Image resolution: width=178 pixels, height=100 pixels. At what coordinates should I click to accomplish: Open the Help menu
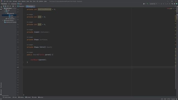(45, 1)
